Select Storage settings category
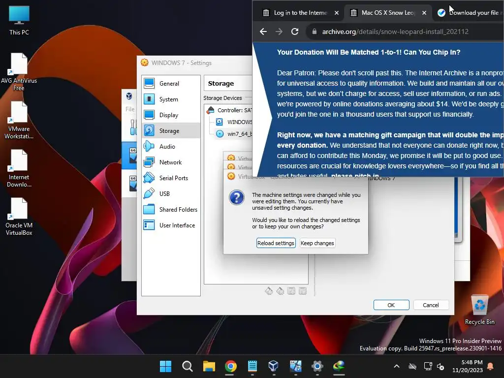Image resolution: width=504 pixels, height=378 pixels. point(171,130)
